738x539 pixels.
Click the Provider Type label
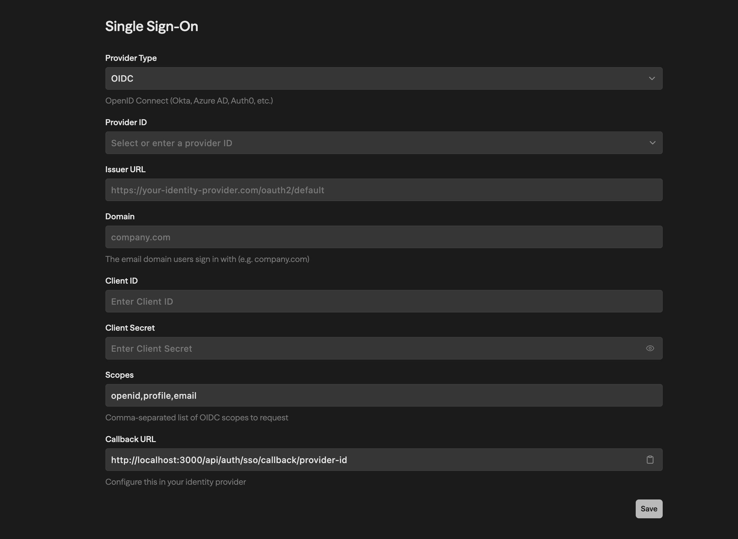131,58
